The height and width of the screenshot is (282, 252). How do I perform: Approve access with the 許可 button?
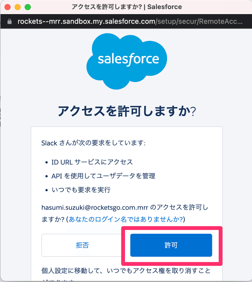click(171, 245)
